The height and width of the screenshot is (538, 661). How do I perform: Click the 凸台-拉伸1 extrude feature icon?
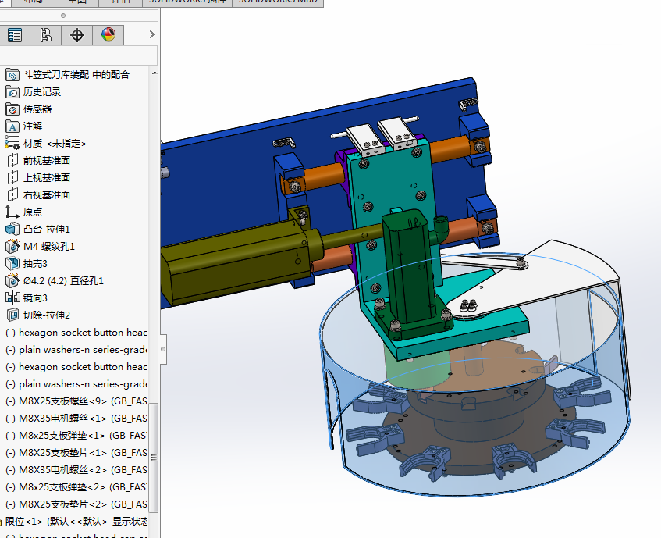[12, 230]
